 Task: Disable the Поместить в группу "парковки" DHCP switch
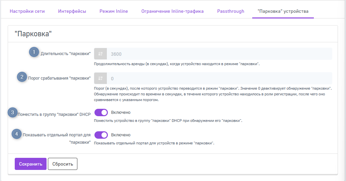pos(101,112)
